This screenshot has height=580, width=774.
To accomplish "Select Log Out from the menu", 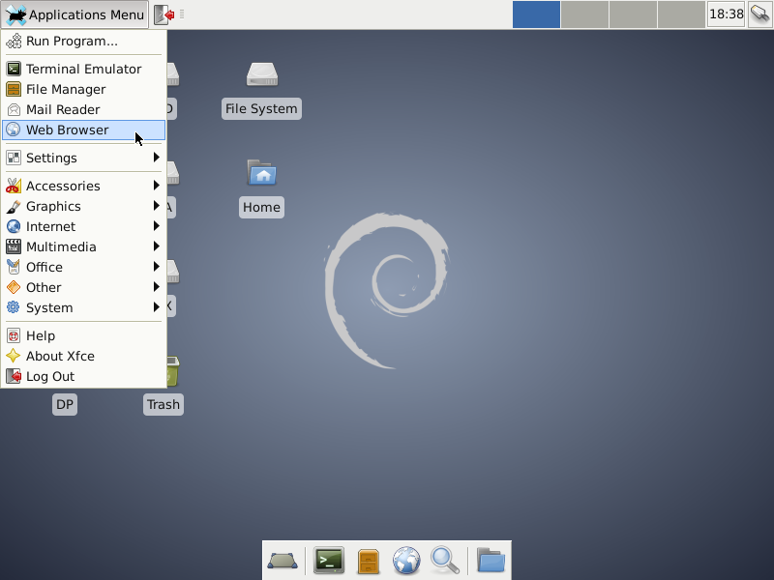I will (50, 376).
